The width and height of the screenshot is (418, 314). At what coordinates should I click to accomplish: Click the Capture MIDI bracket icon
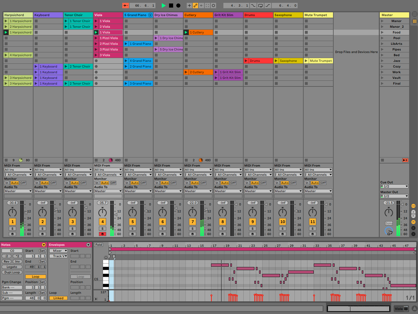pos(207,5)
